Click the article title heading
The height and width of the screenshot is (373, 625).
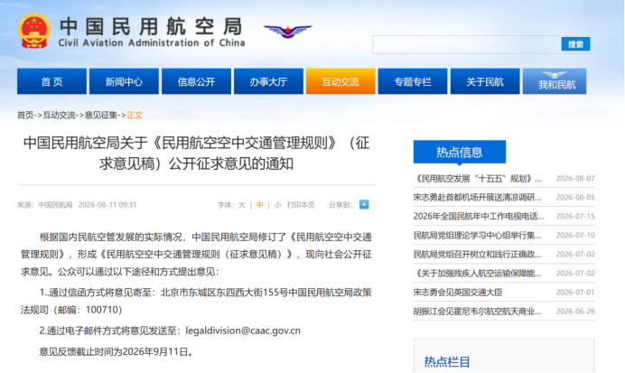196,153
